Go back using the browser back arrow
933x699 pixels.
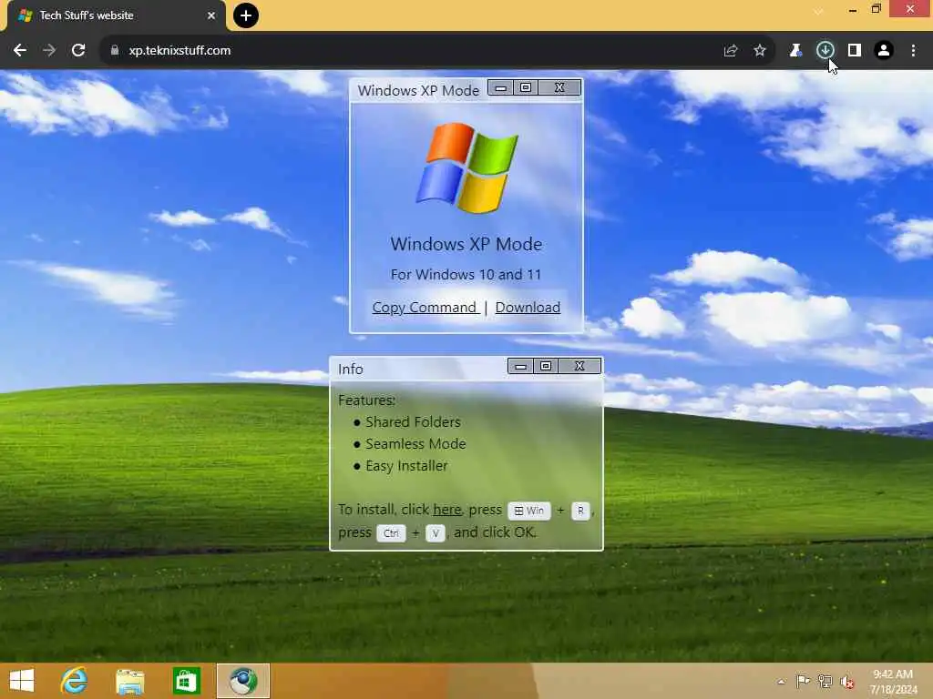(20, 51)
